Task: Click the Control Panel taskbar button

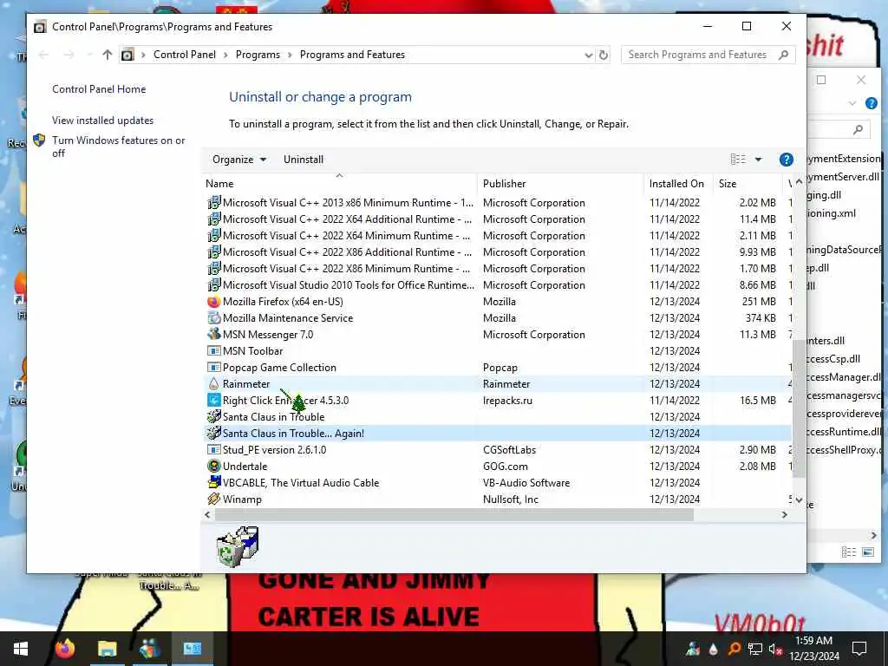Action: coord(192,649)
